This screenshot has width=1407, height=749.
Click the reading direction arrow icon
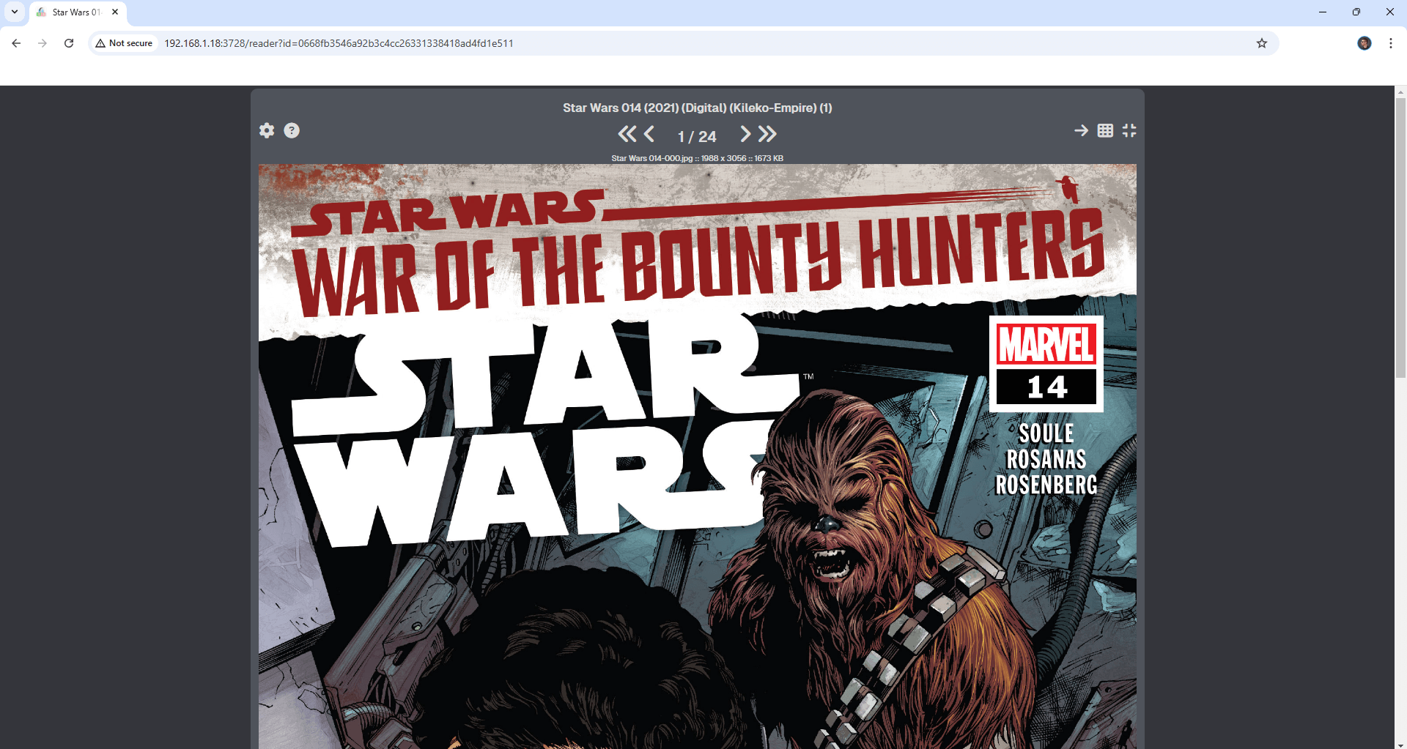click(1081, 130)
